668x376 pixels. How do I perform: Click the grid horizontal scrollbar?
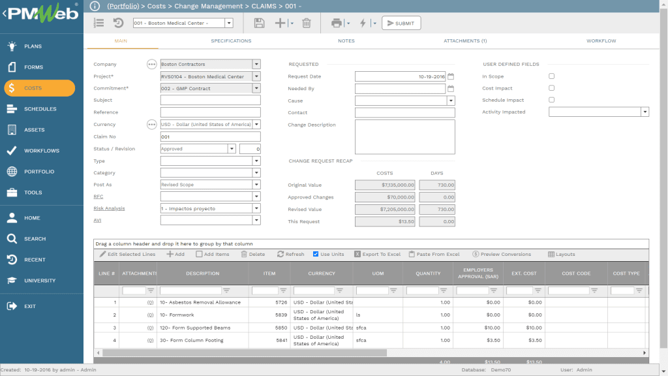pyautogui.click(x=245, y=353)
